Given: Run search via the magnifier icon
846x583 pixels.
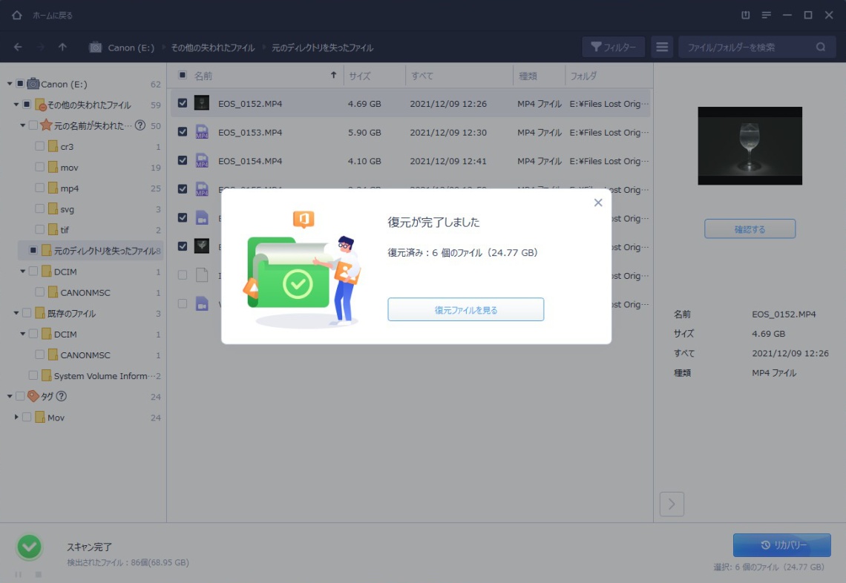Looking at the screenshot, I should click(x=821, y=47).
